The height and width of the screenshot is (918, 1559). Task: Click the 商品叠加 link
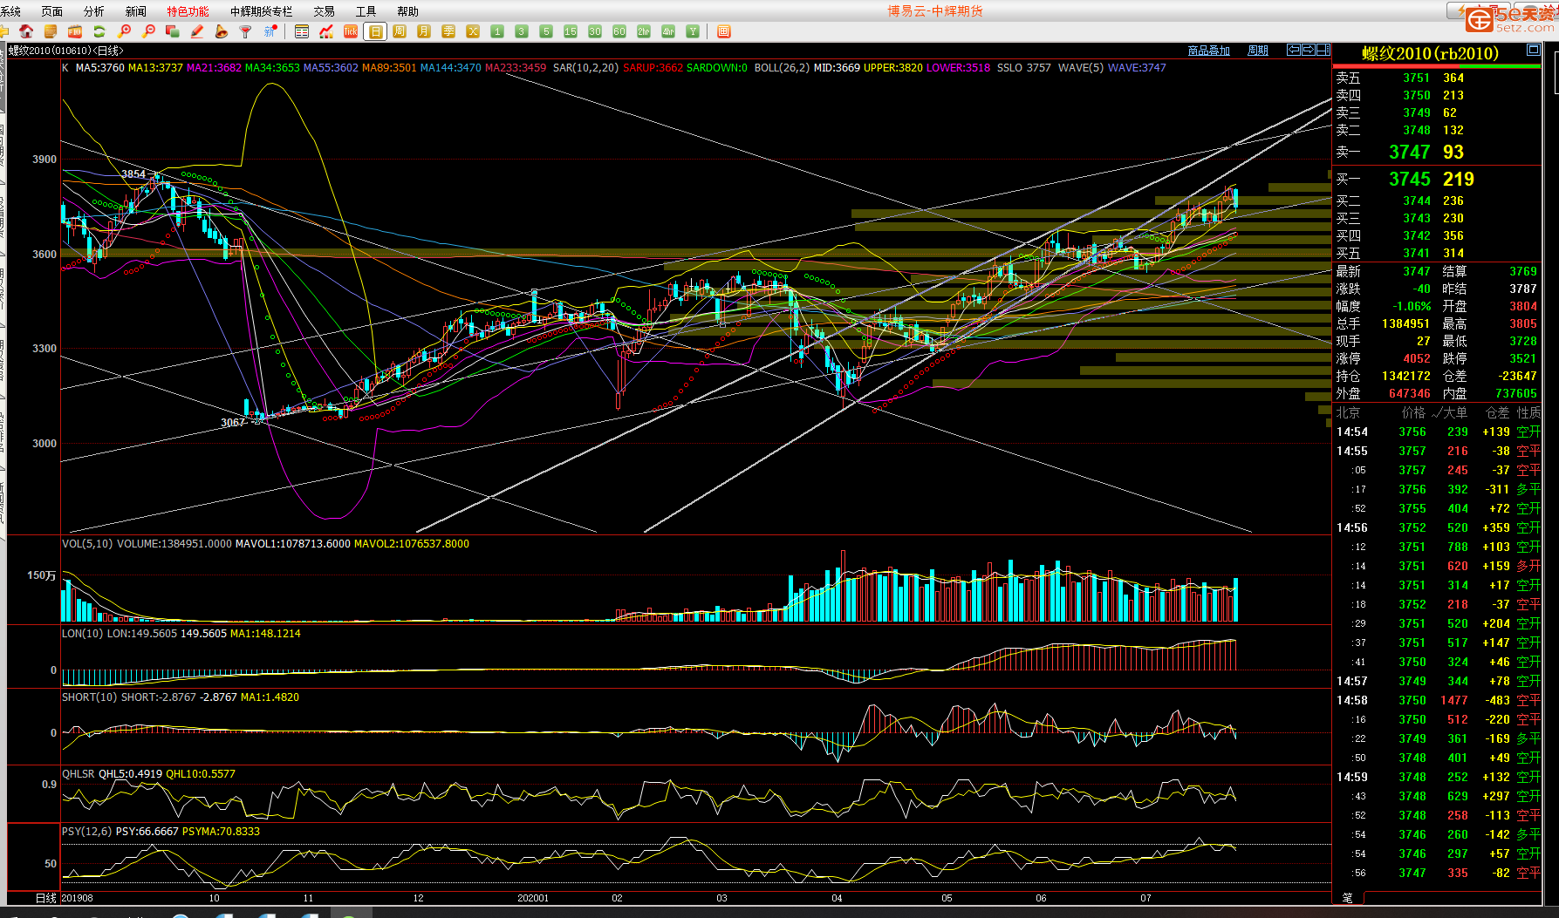1208,51
